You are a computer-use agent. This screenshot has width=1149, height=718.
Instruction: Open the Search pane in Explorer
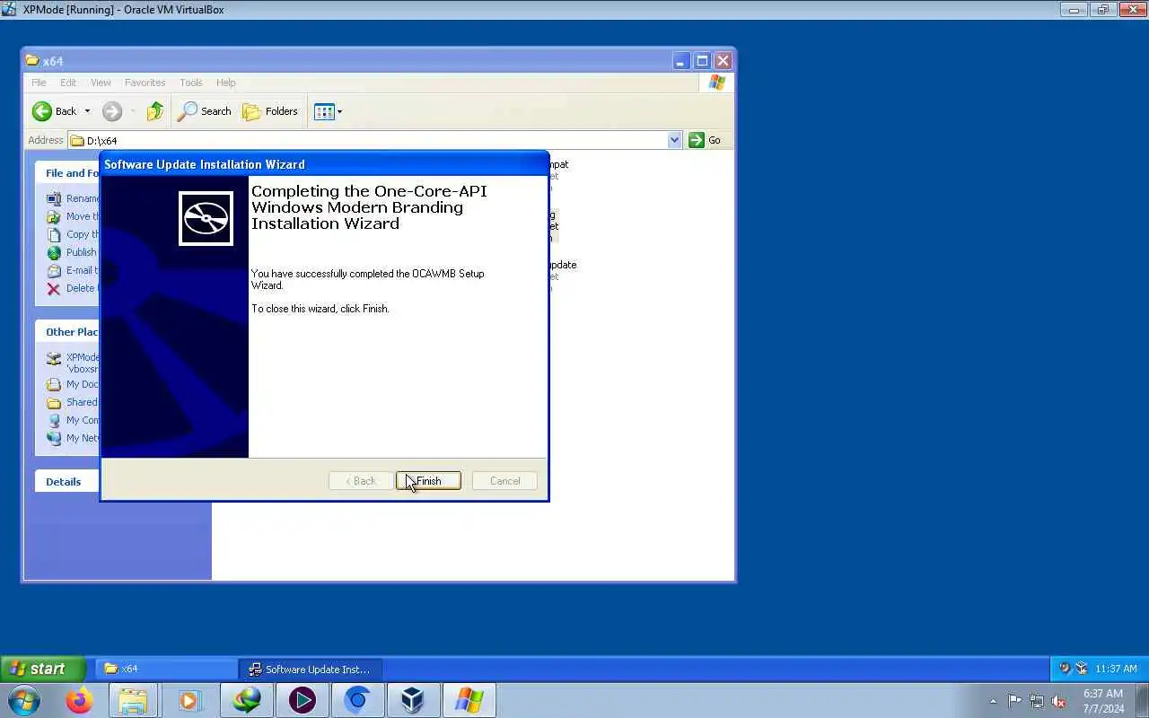205,111
